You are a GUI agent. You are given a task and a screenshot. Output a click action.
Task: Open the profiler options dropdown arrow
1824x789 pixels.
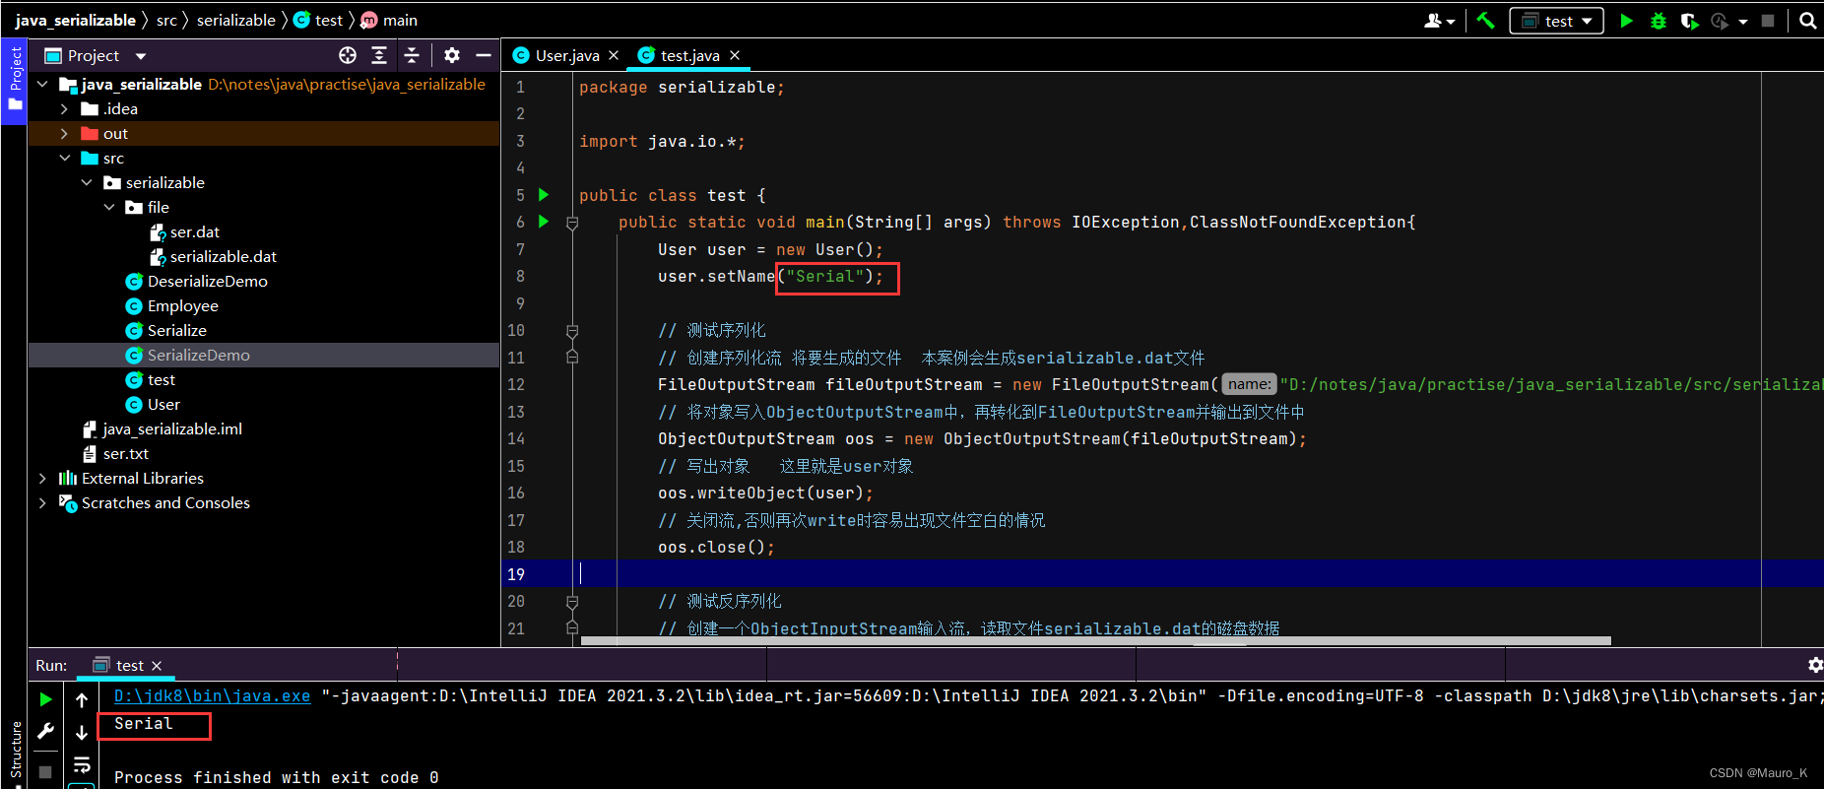coord(1743,21)
